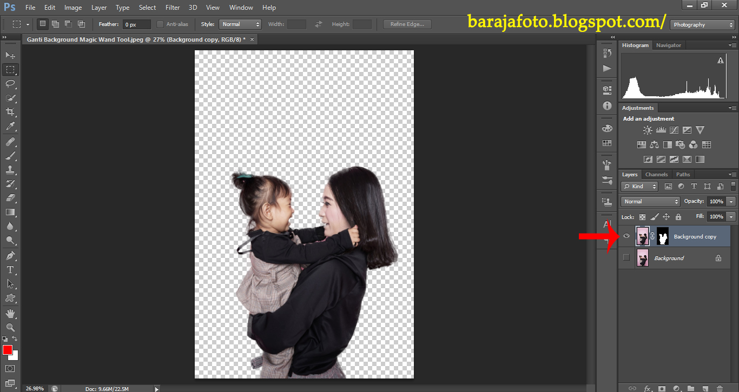Toggle lock all for layer

678,217
